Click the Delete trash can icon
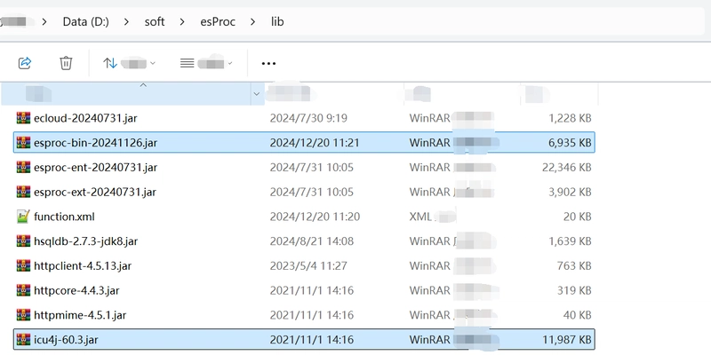The width and height of the screenshot is (711, 355). [x=66, y=62]
